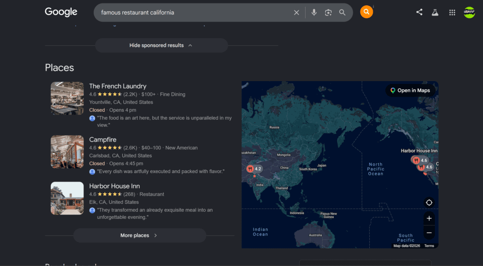483x266 pixels.
Task: Zoom out on the map
Action: tap(429, 233)
